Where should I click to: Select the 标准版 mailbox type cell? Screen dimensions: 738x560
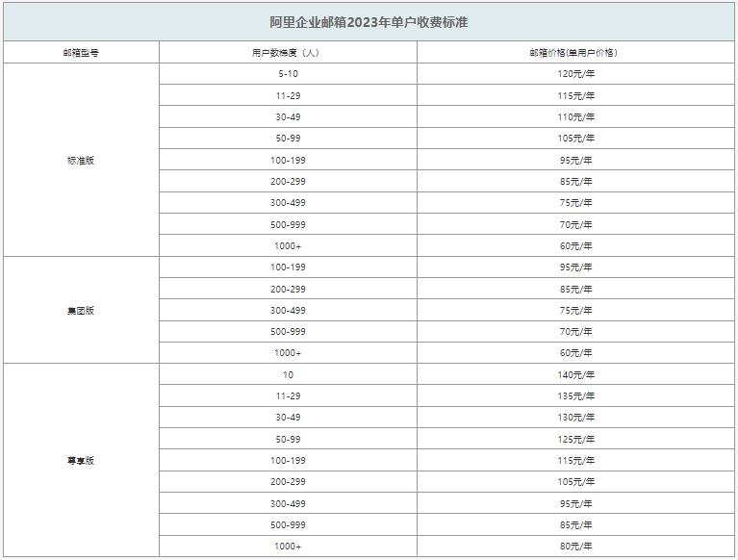81,160
